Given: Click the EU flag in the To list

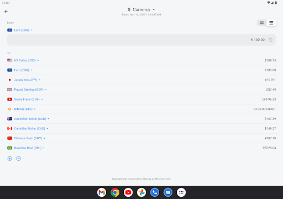Looking at the screenshot, I should point(10,70).
